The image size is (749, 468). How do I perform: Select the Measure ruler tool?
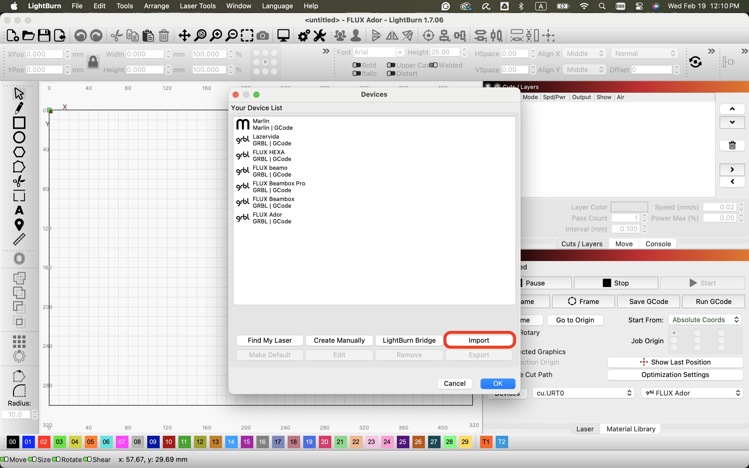pyautogui.click(x=19, y=239)
